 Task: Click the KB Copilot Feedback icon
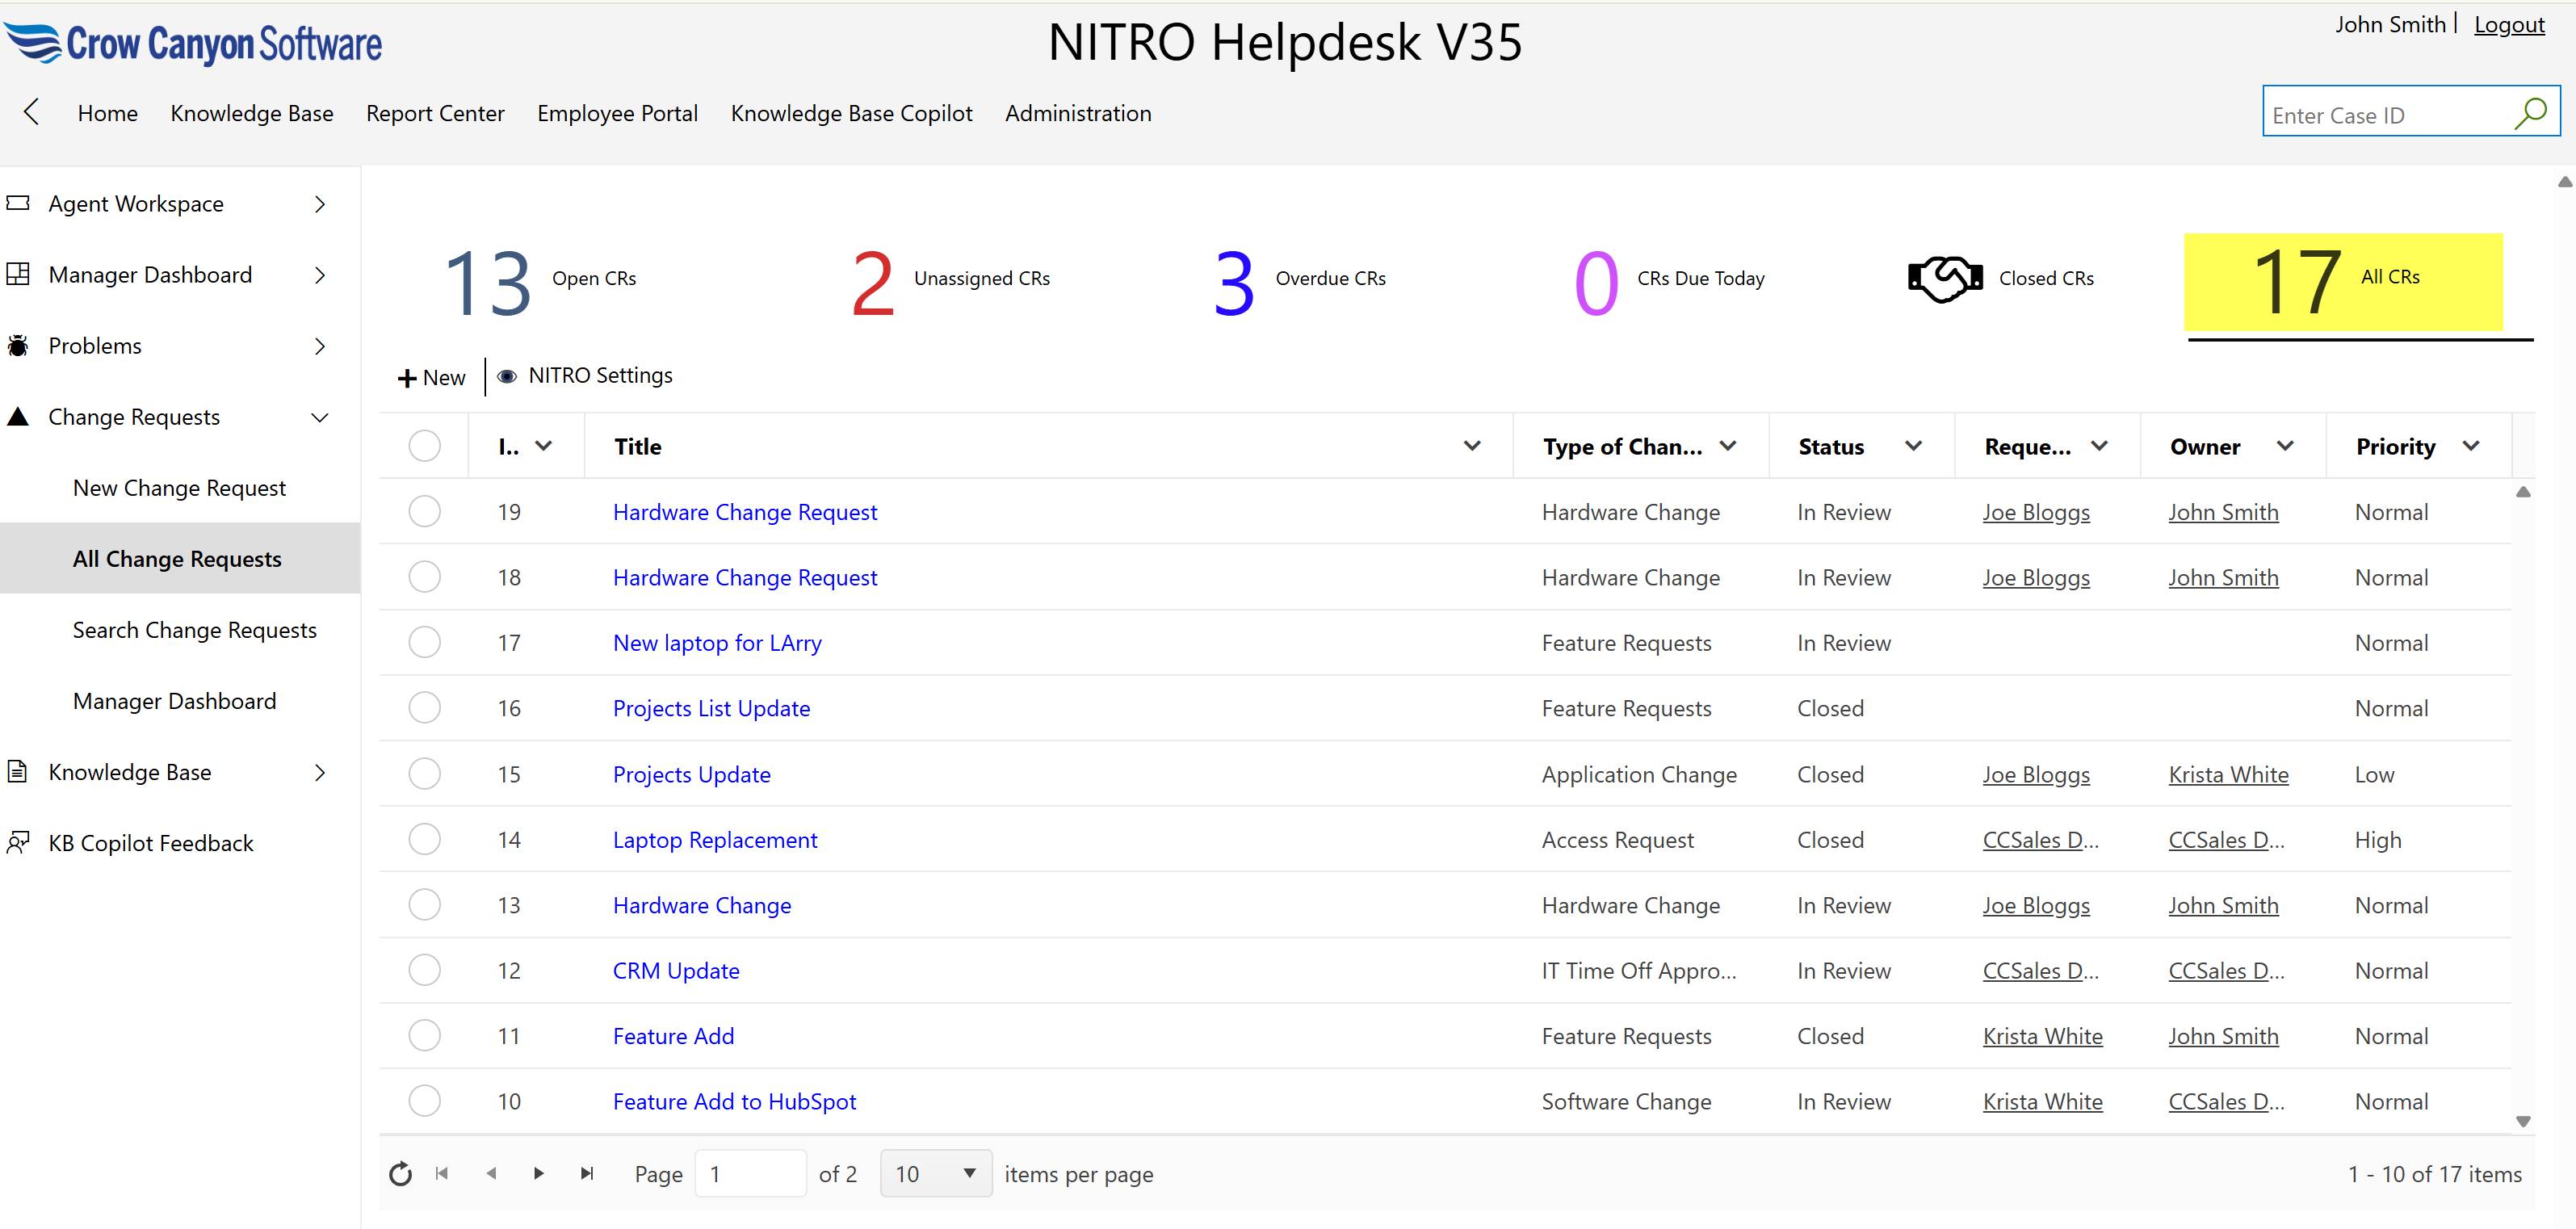(x=18, y=842)
